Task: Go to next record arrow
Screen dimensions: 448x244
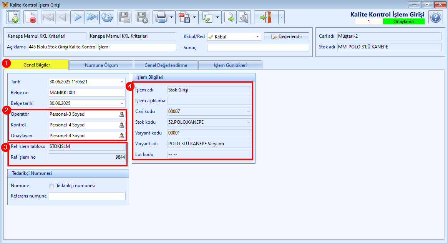Action: click(x=78, y=17)
